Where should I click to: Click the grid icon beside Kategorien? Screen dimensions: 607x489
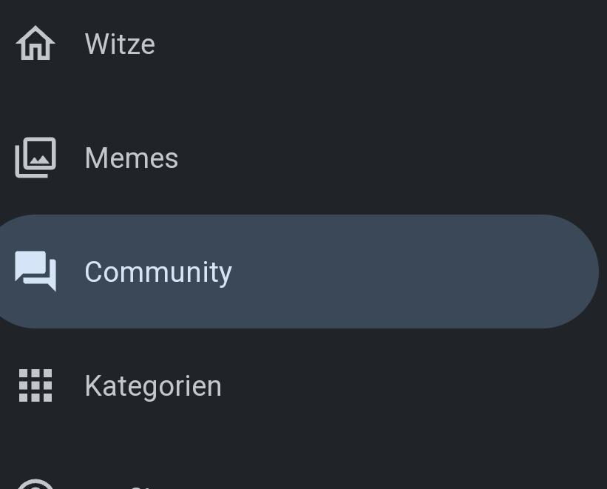(35, 385)
